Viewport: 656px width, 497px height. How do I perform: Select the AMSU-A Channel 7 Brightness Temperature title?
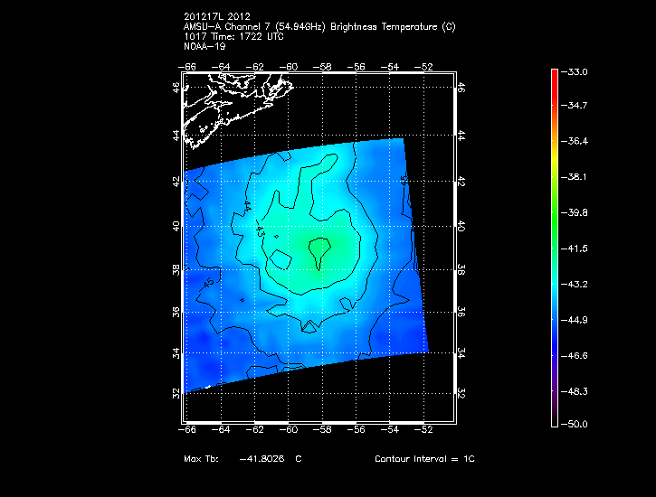point(319,27)
